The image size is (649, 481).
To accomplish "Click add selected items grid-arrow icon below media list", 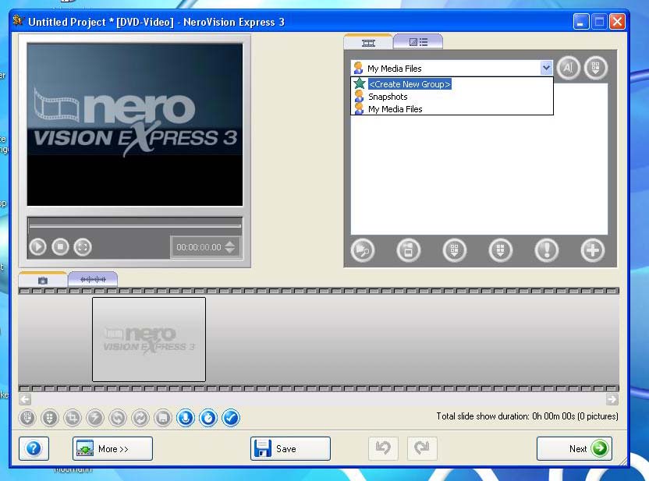I will point(455,250).
